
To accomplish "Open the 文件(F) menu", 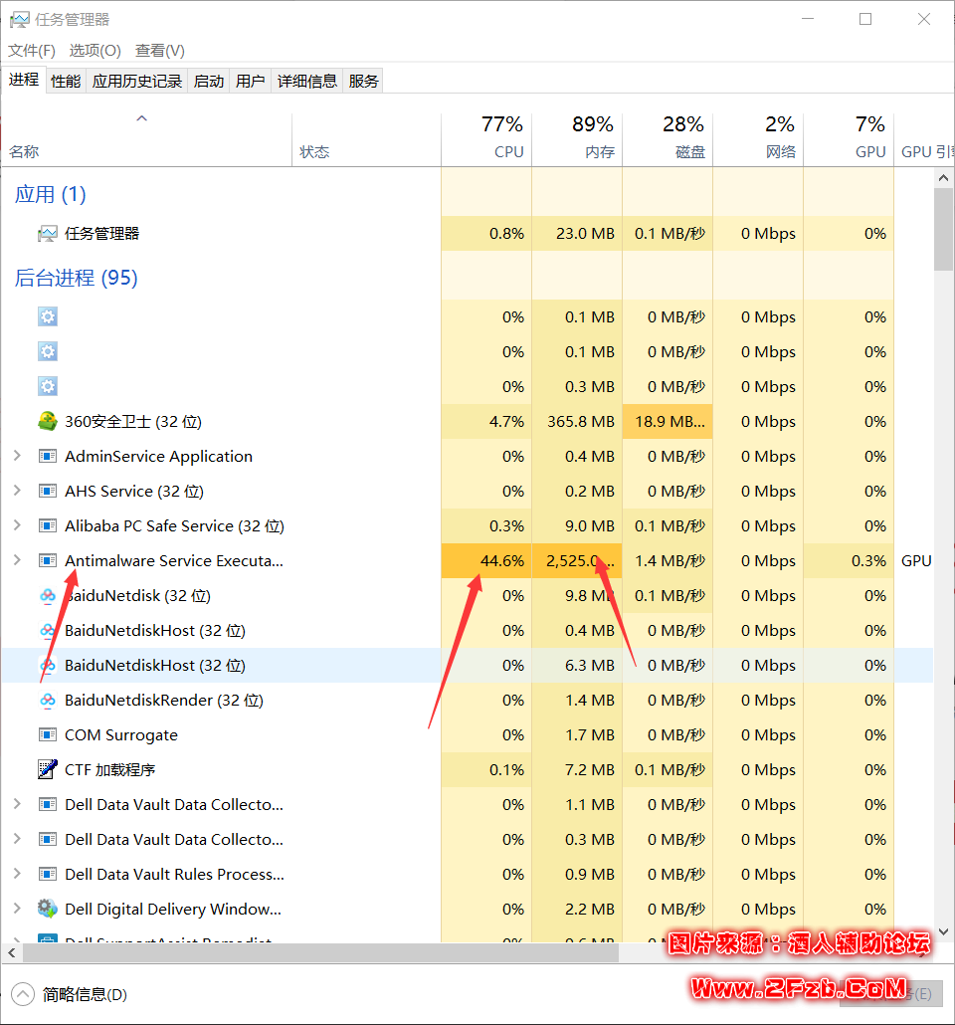I will (x=32, y=51).
